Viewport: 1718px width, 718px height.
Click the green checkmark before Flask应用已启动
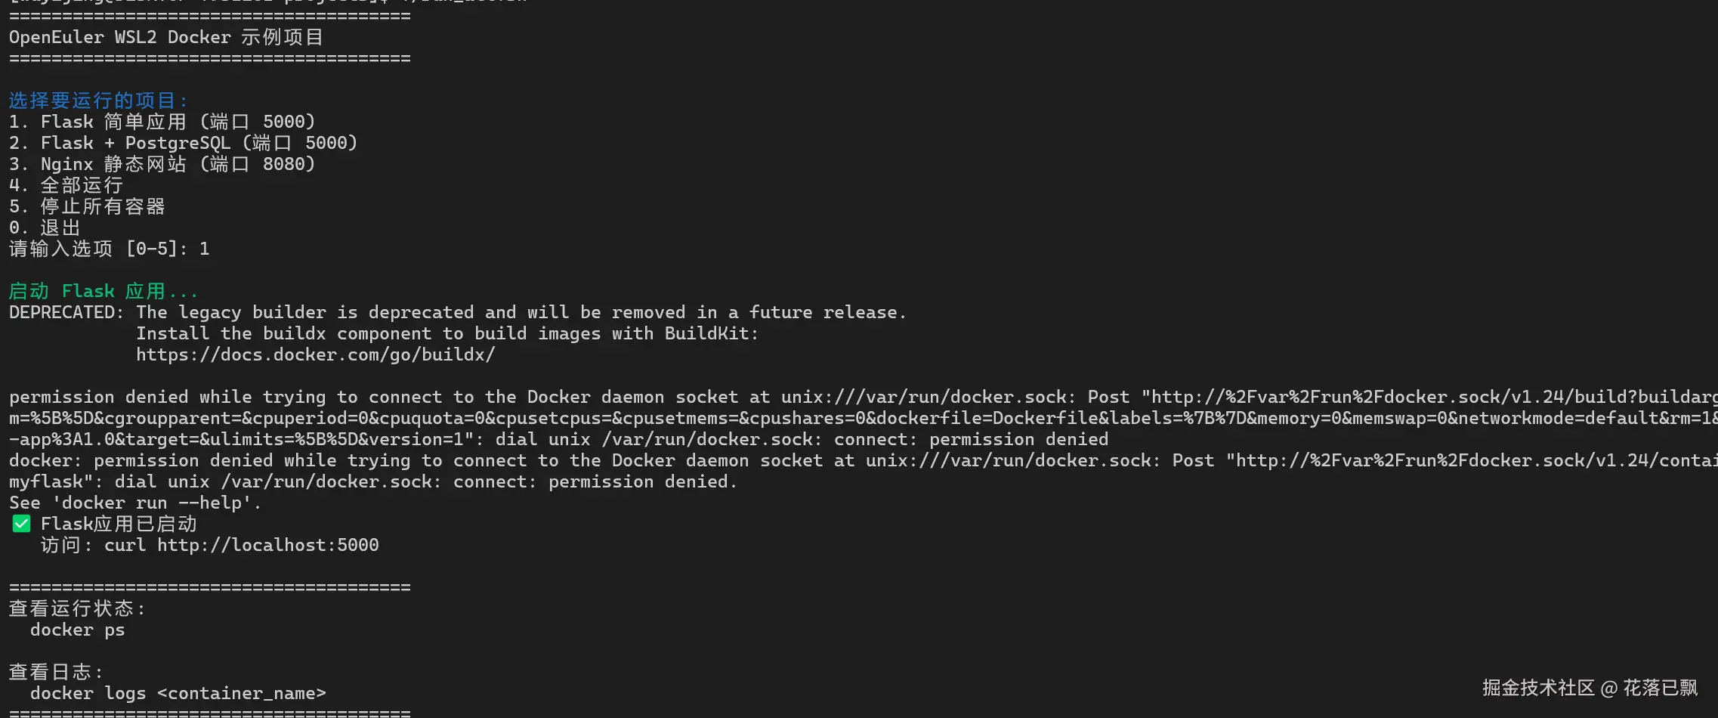21,524
